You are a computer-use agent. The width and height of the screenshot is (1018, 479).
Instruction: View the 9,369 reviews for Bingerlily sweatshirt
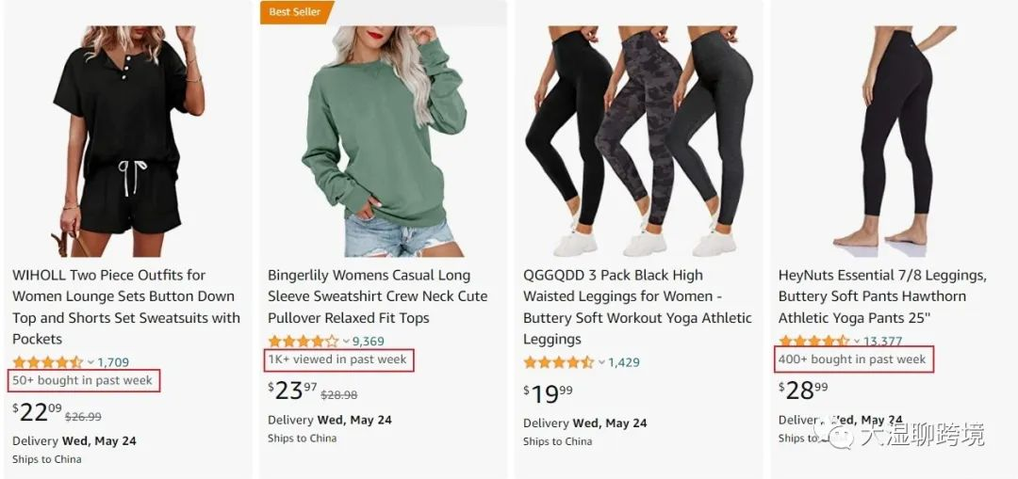click(x=369, y=342)
